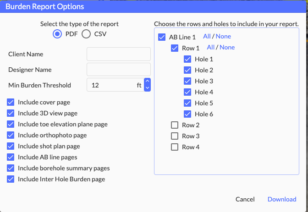Click None link next to Row 1
This screenshot has height=212, width=308.
(227, 48)
